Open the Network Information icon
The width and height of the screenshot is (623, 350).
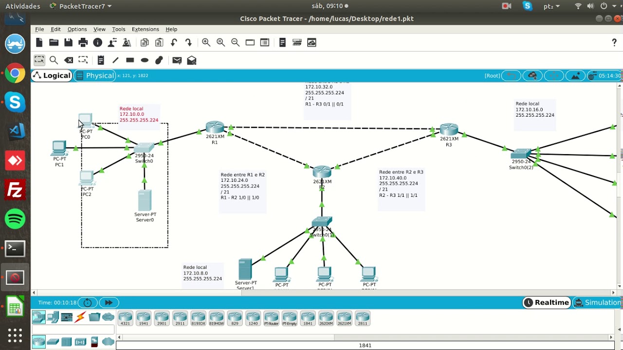pos(98,43)
